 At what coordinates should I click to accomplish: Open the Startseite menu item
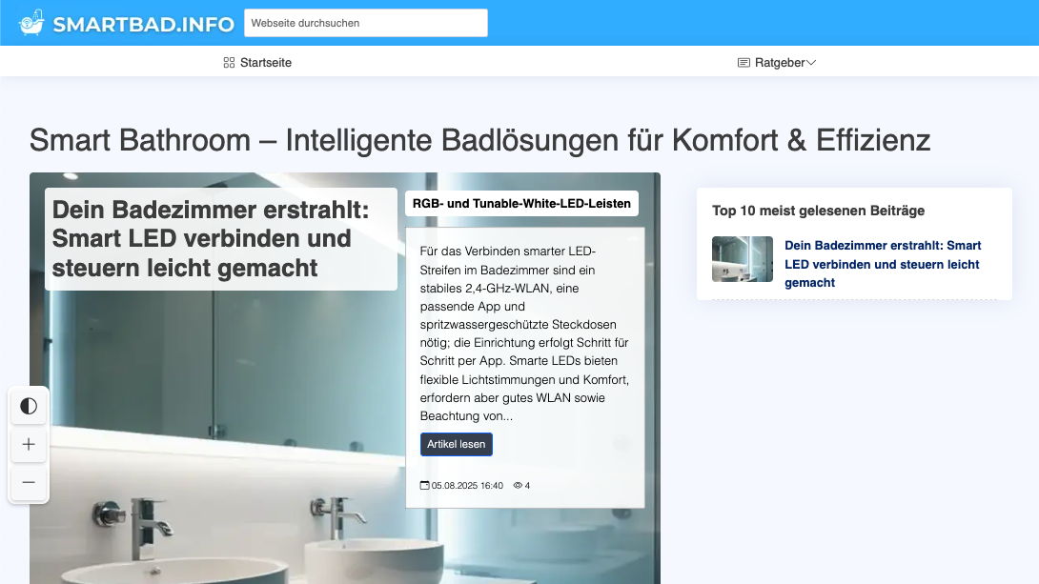(257, 62)
